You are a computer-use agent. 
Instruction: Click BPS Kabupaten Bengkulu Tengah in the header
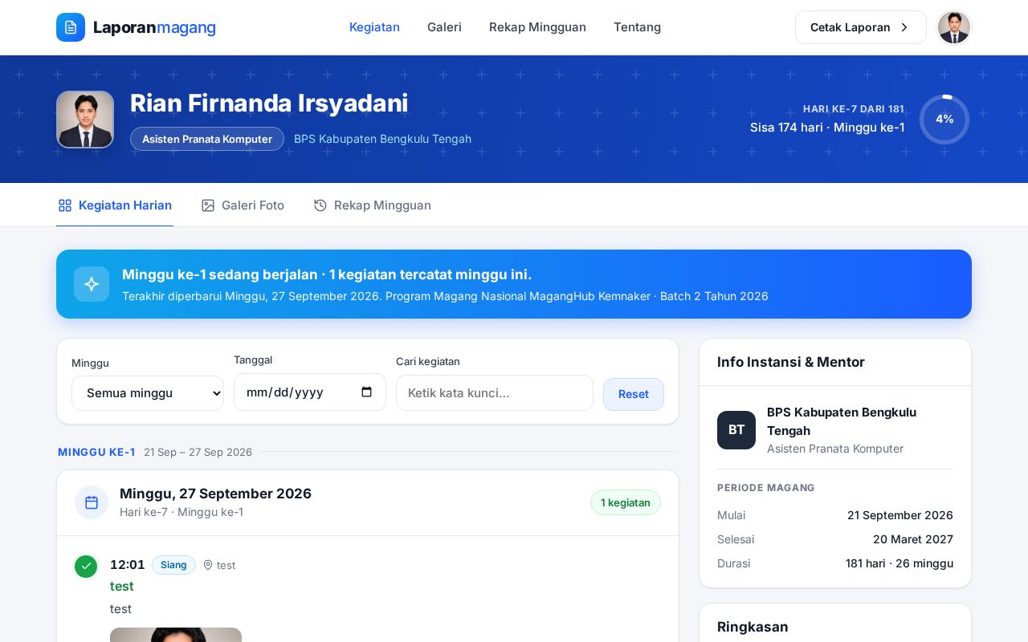tap(382, 139)
